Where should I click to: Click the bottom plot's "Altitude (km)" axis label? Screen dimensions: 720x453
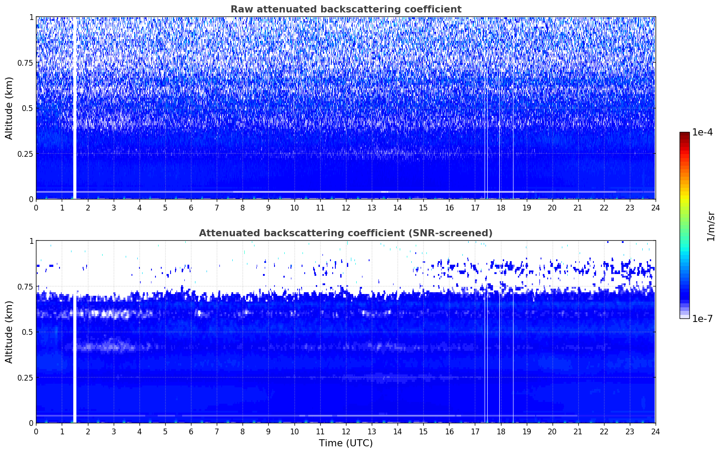[9, 332]
